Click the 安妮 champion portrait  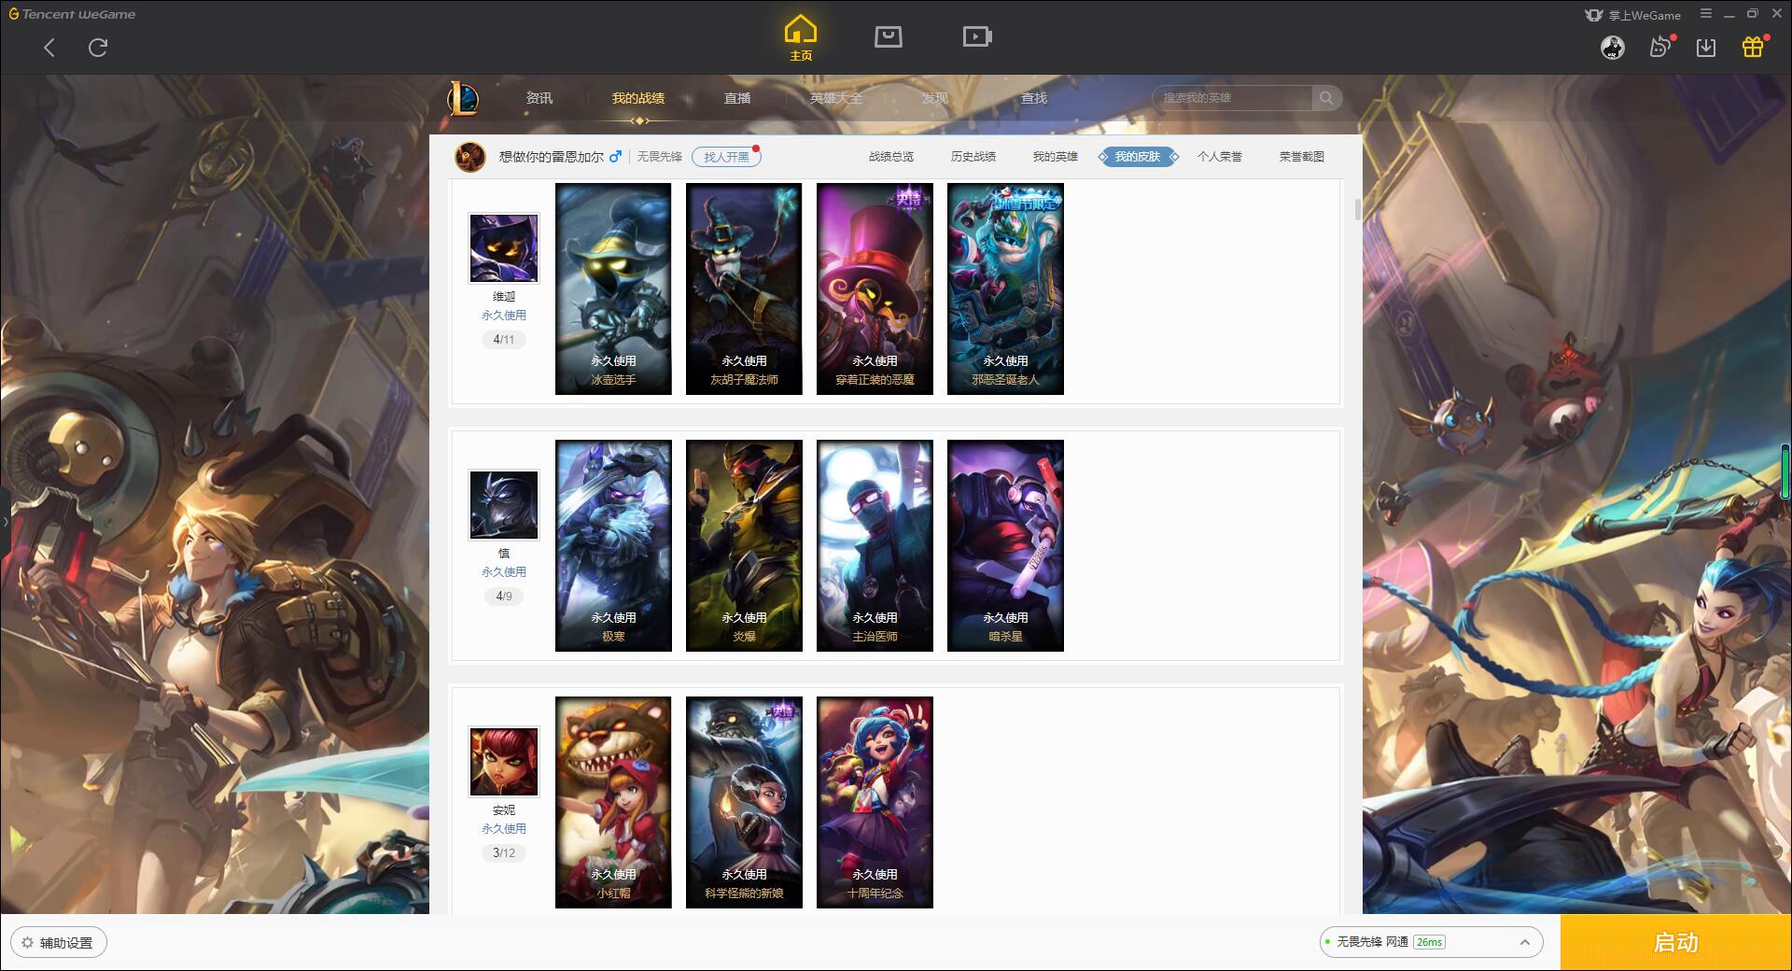click(x=504, y=761)
